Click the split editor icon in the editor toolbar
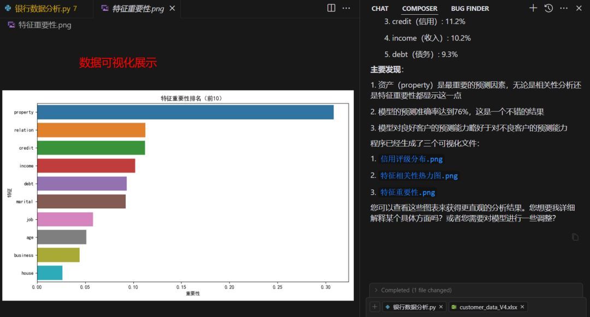This screenshot has height=317, width=590. point(331,8)
